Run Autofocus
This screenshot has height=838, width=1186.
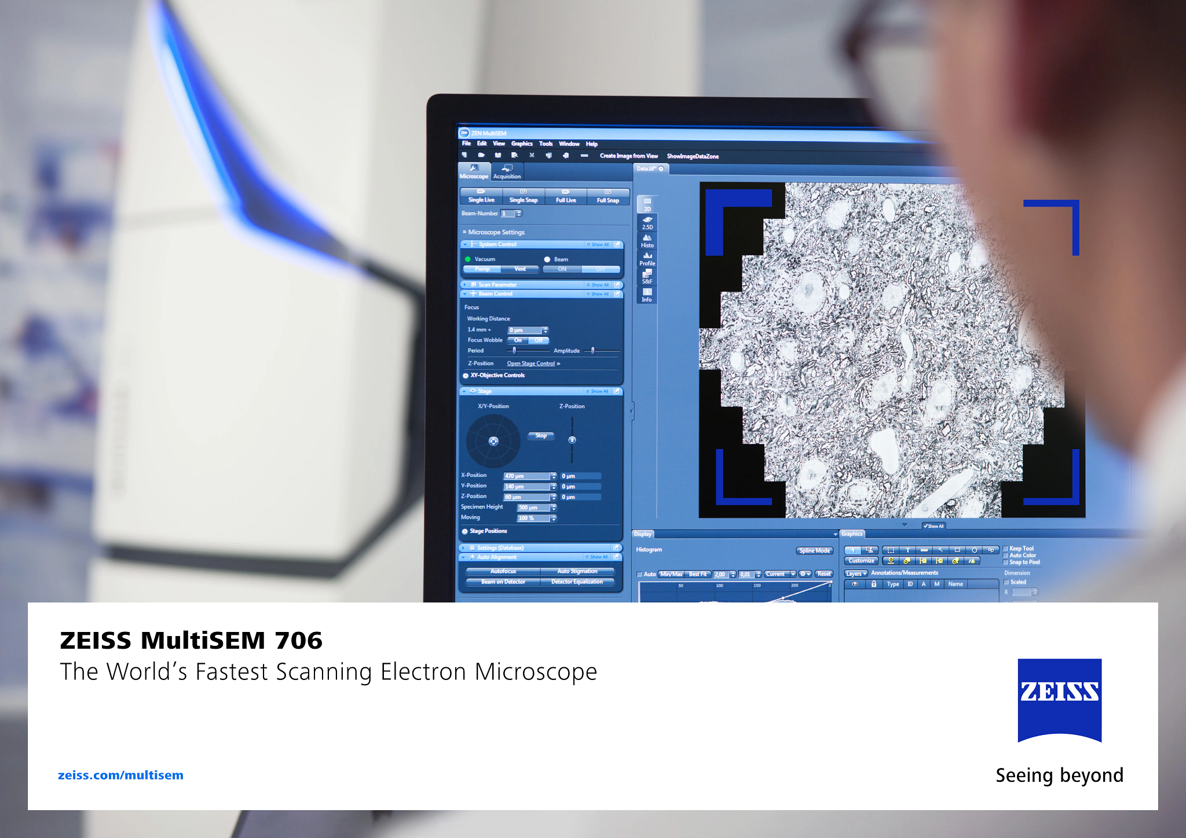[503, 571]
